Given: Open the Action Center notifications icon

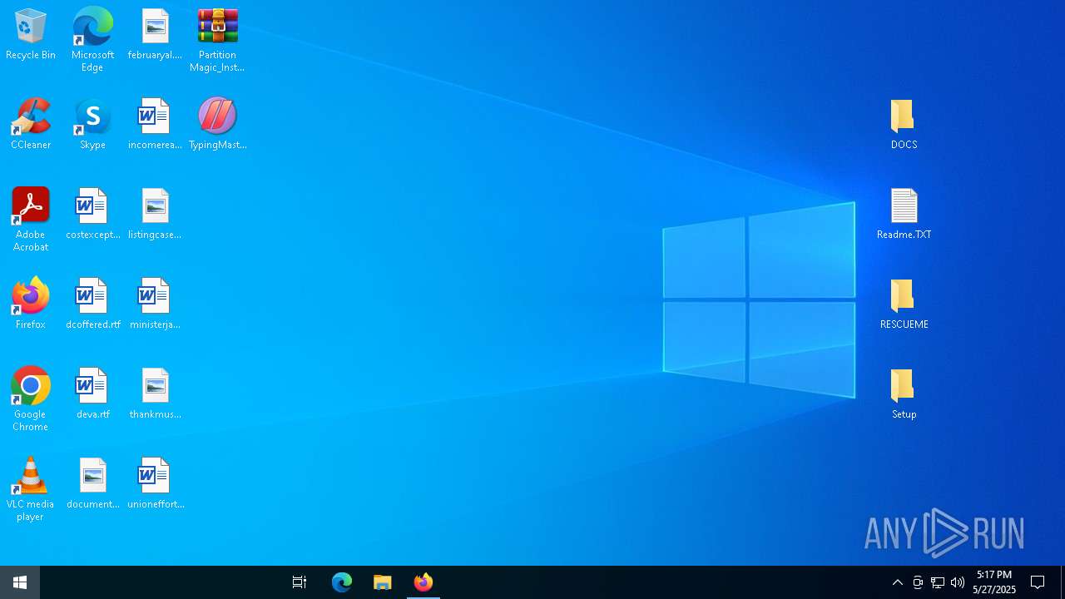Looking at the screenshot, I should click(1038, 582).
